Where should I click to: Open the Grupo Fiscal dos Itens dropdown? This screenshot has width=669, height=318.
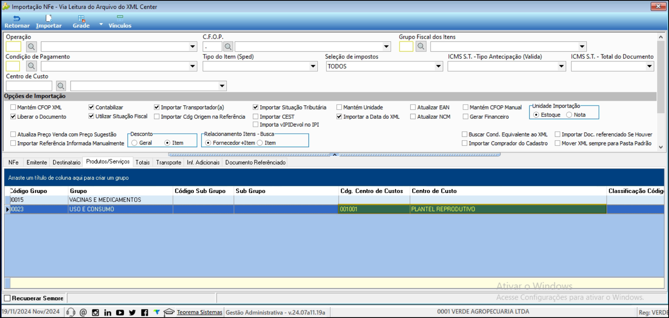[x=582, y=47]
